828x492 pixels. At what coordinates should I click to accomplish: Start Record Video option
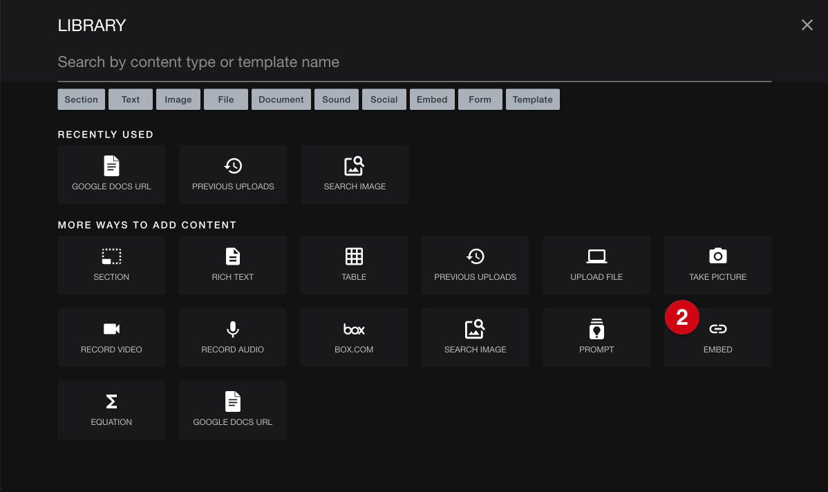(x=111, y=337)
